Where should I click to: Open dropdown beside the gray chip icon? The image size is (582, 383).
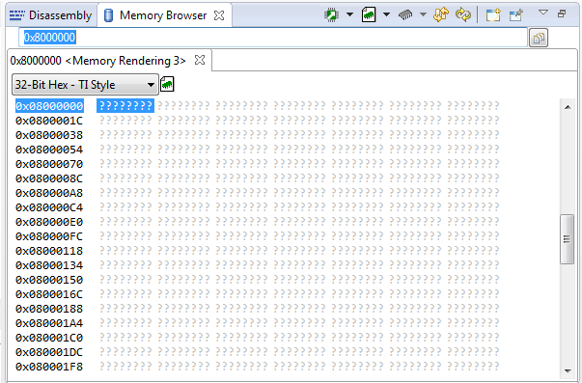tap(423, 14)
